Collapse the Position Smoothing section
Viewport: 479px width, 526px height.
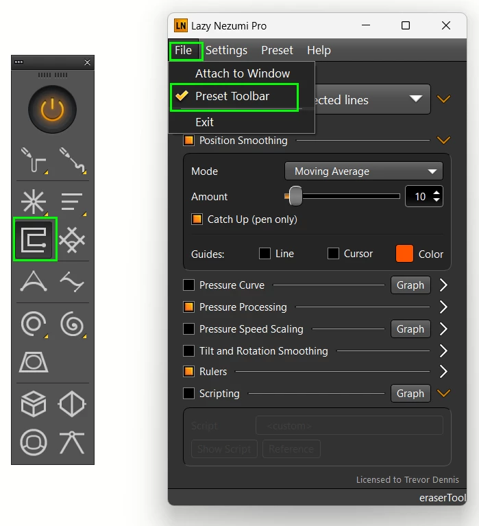tap(443, 140)
